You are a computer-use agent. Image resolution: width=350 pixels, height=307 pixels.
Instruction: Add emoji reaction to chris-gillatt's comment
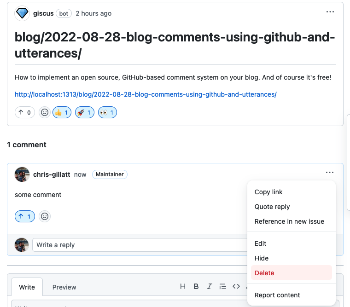coord(44,216)
